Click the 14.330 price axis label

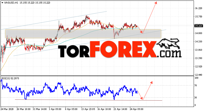198,41
